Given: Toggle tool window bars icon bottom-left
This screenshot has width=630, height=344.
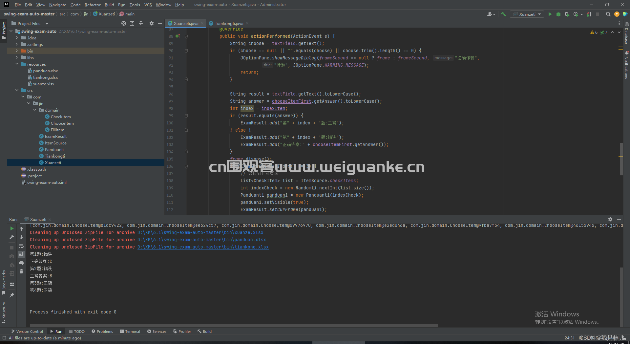Looking at the screenshot, I should tap(4, 338).
